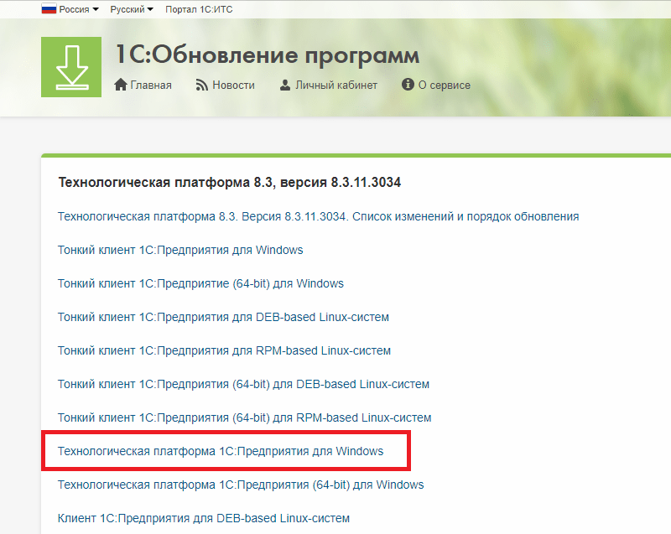The height and width of the screenshot is (534, 671).
Task: Open the Портал 1С:ИТС link
Action: pos(199,9)
